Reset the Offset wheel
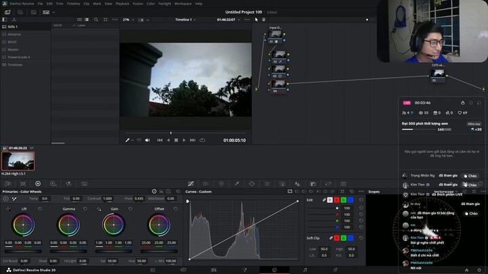The height and width of the screenshot is (274, 488). tap(176, 209)
